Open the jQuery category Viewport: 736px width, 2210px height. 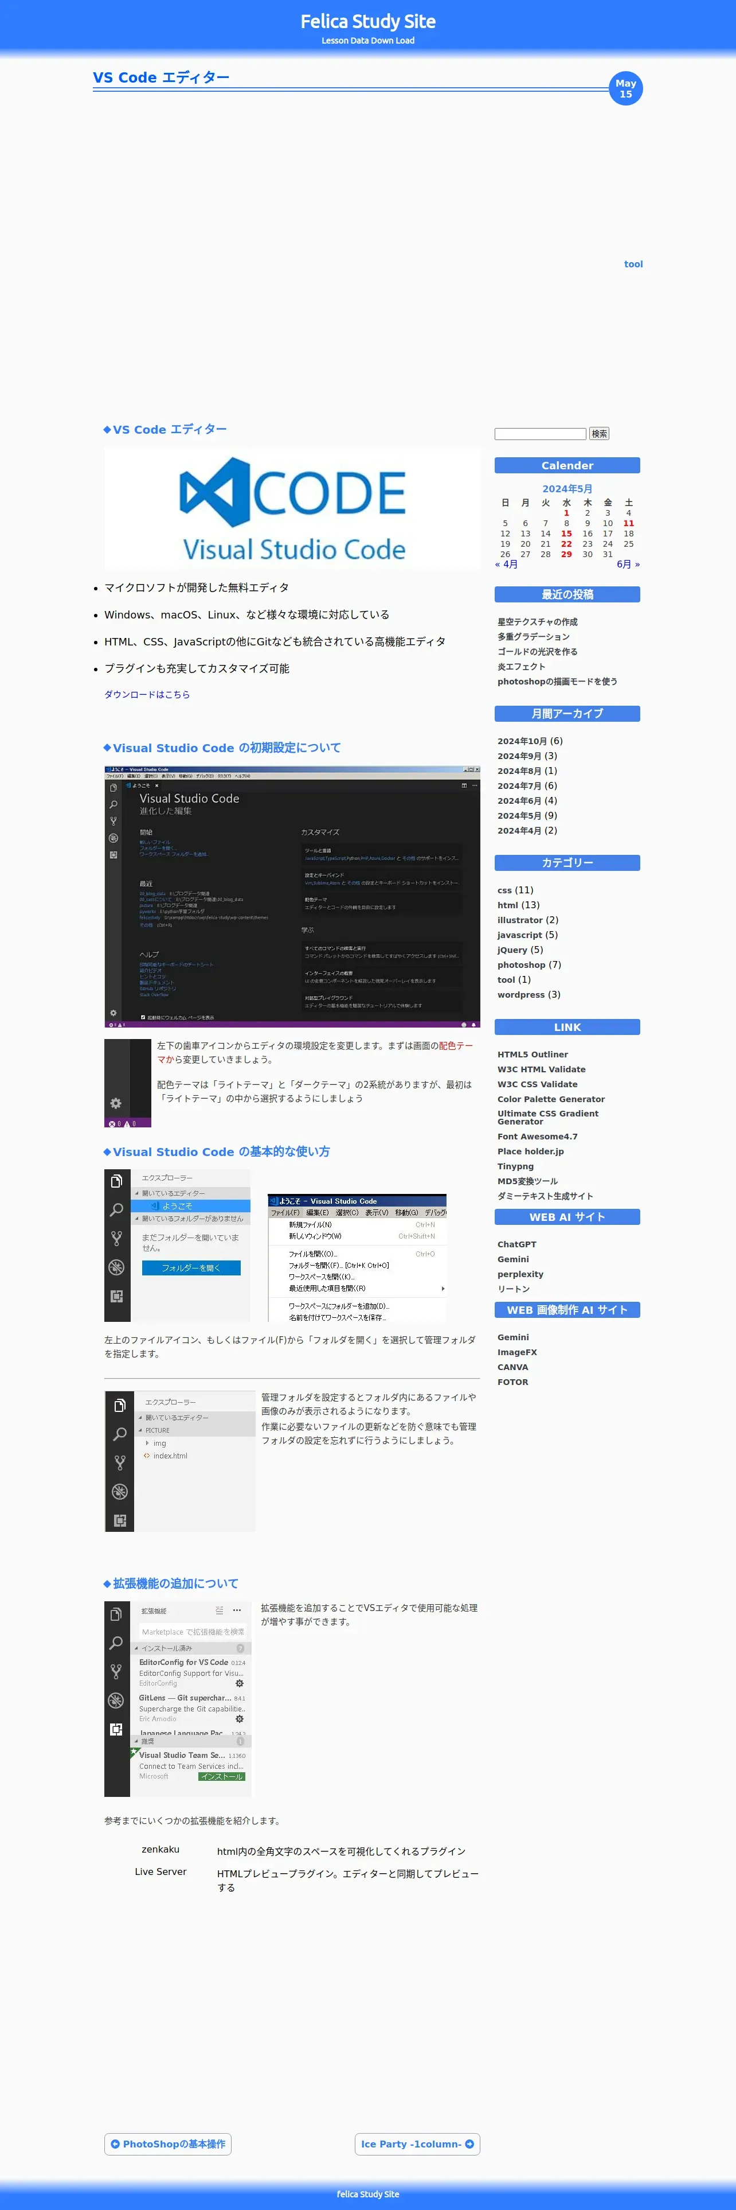click(512, 950)
